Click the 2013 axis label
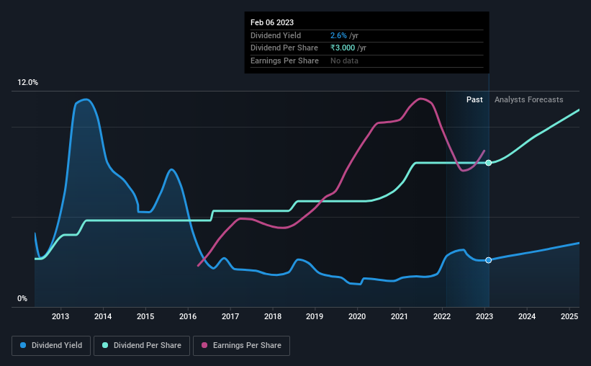The width and height of the screenshot is (591, 366). pyautogui.click(x=60, y=316)
